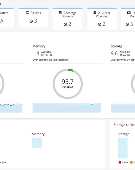
Task: Click the green used segment of memory donut
Action: (71, 70)
